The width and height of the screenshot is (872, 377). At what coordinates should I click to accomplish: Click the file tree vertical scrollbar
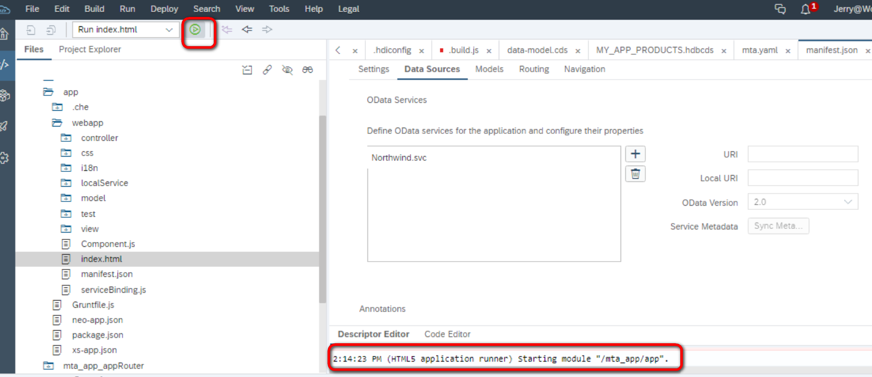(323, 209)
